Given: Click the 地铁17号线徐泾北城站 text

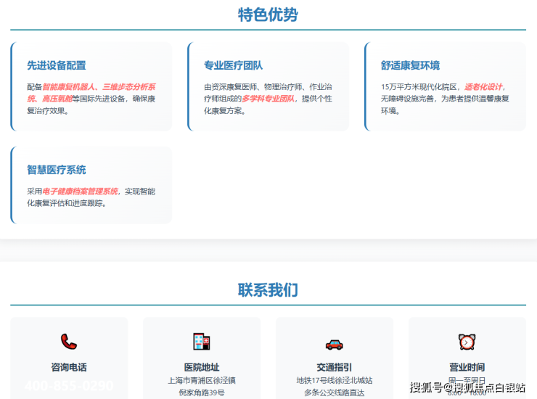Looking at the screenshot, I should (334, 380).
